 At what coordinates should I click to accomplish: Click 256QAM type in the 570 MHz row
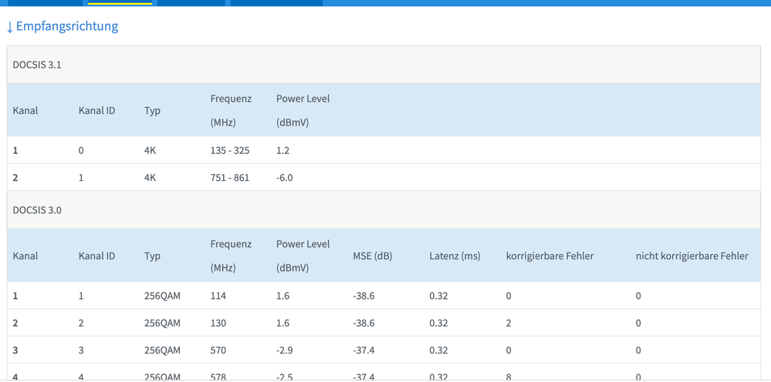(162, 350)
